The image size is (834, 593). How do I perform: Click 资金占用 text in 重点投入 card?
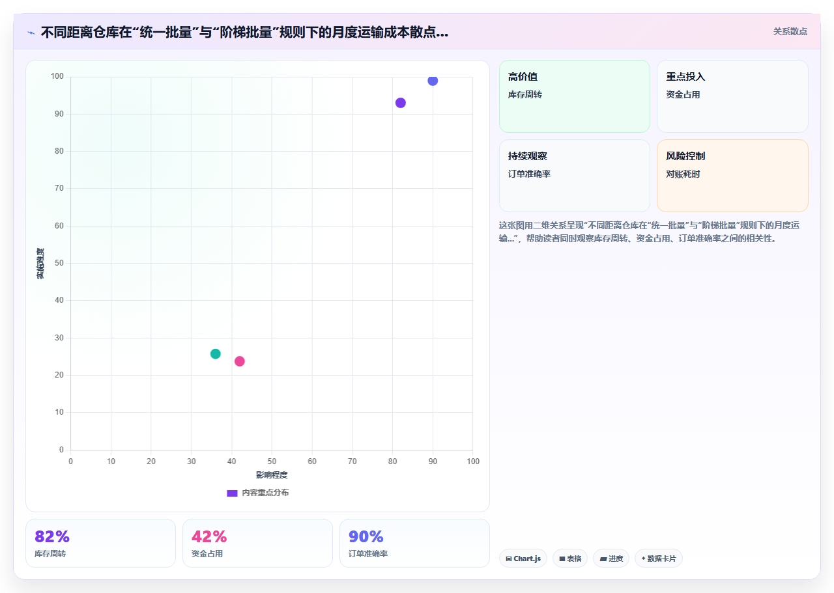pyautogui.click(x=683, y=94)
